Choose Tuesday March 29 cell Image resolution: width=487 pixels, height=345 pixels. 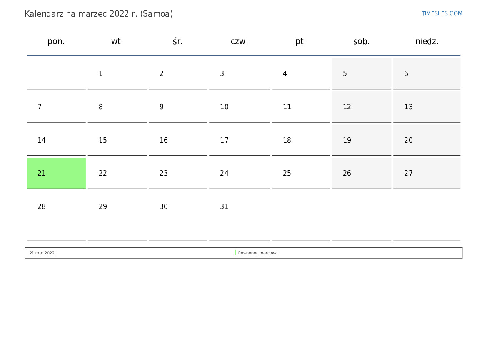tap(117, 206)
